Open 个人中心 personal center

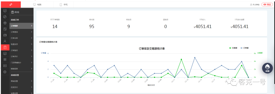(255, 5)
